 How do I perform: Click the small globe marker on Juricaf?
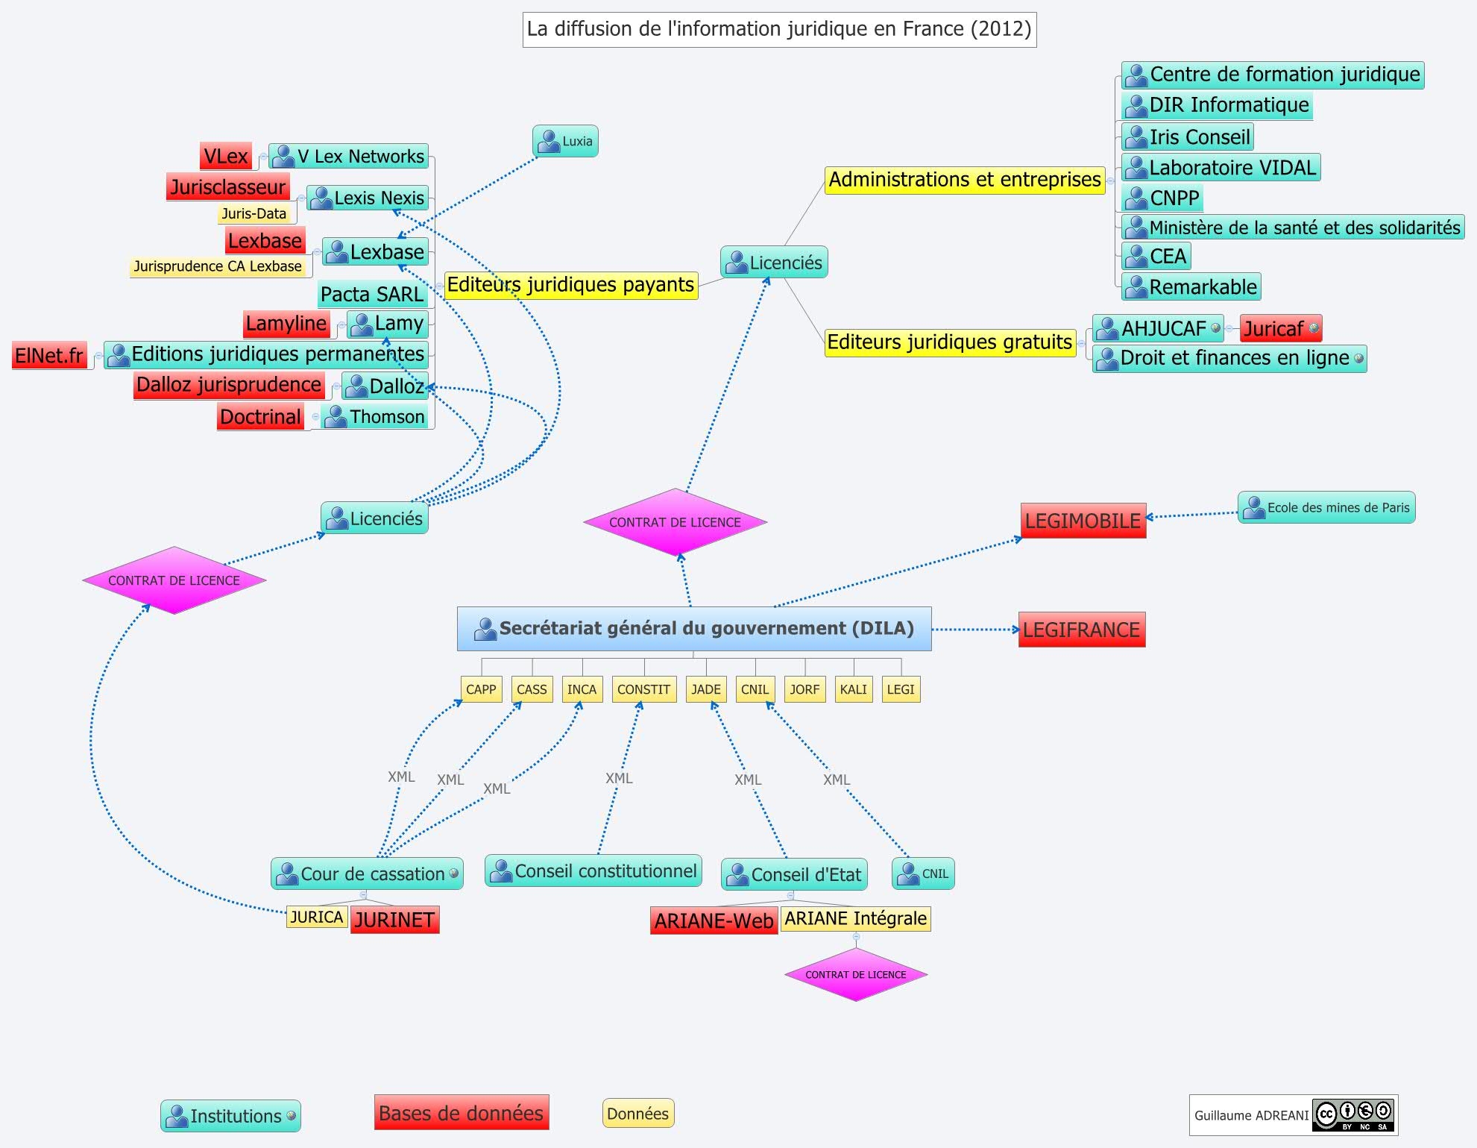pyautogui.click(x=1314, y=328)
